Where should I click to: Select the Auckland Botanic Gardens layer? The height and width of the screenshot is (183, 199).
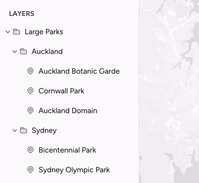click(79, 71)
